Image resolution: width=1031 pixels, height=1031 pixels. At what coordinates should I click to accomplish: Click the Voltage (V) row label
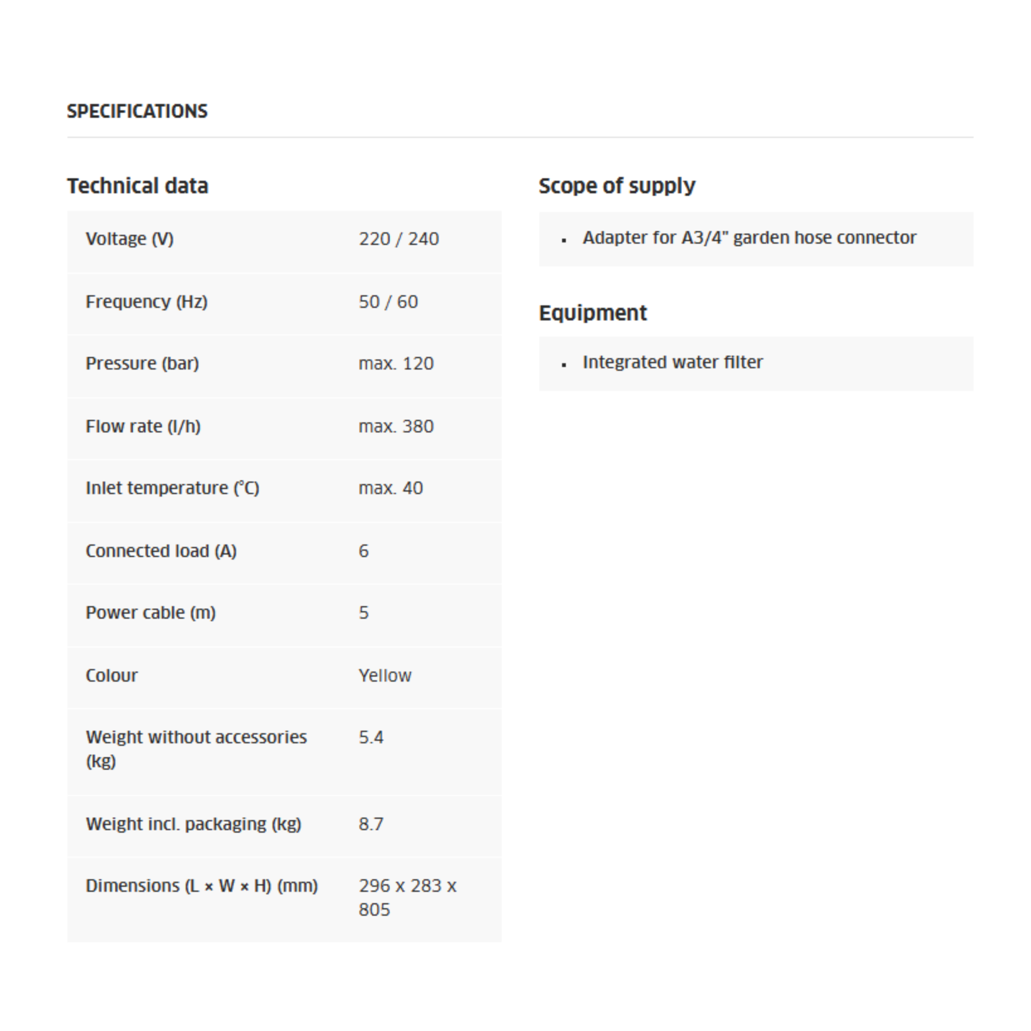click(130, 239)
